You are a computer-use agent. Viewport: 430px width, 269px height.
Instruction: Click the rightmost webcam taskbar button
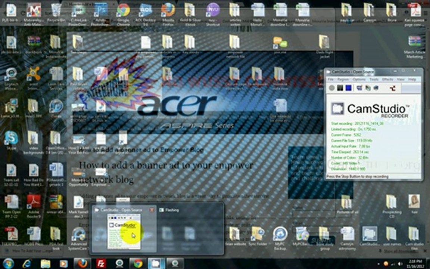[175, 263]
